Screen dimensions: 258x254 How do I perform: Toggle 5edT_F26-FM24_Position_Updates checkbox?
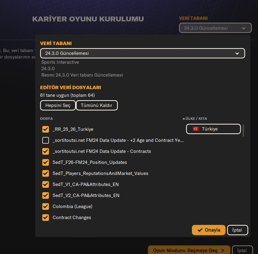click(x=46, y=162)
